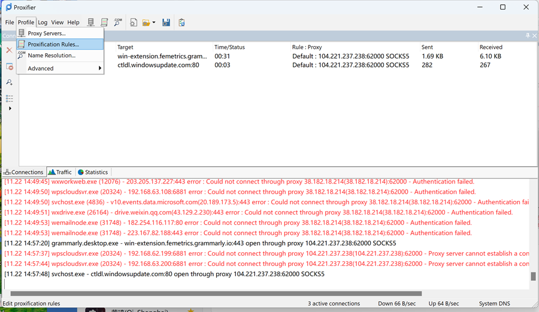The width and height of the screenshot is (539, 312).
Task: Click the 00:03 time cell
Action: tap(222, 65)
